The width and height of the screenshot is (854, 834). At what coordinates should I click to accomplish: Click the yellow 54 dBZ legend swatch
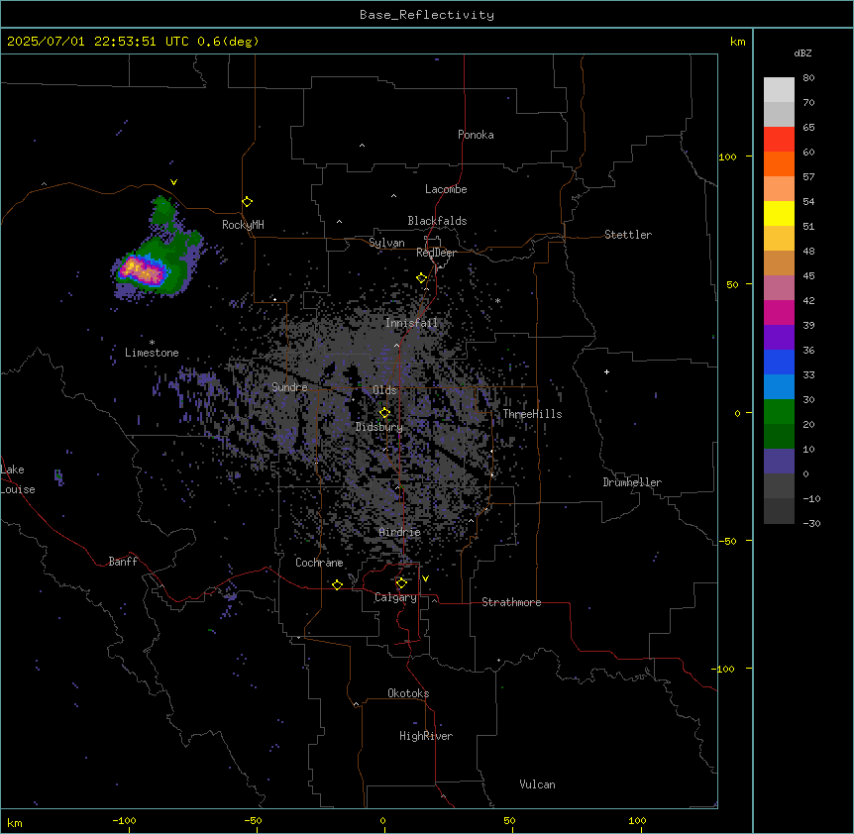click(x=779, y=213)
